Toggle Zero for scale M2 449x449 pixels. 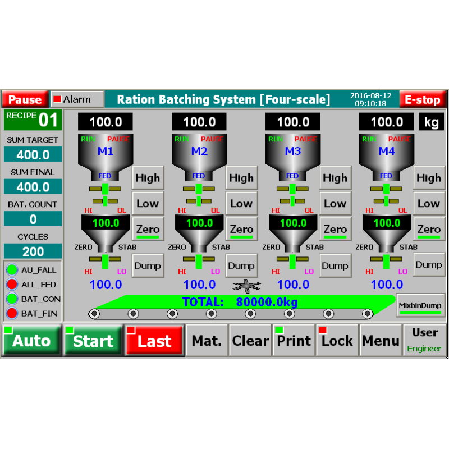(x=241, y=229)
